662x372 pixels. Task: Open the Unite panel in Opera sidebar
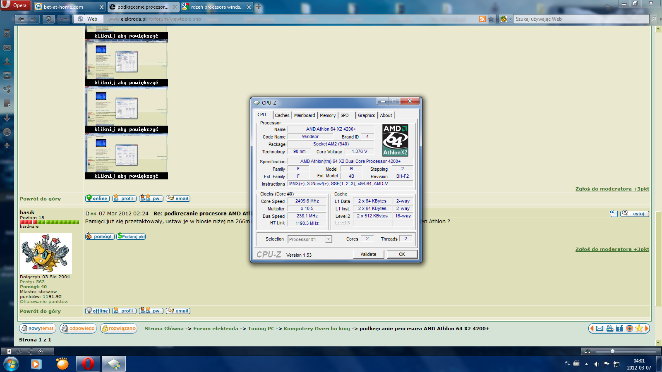(x=7, y=89)
